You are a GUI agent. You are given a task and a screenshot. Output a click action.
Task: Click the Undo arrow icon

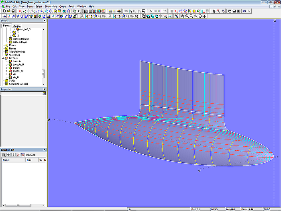coord(245,11)
